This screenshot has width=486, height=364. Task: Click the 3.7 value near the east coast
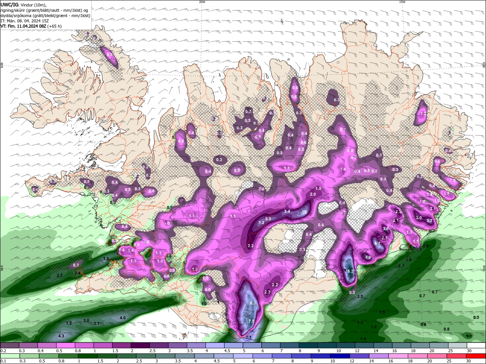[429, 221]
